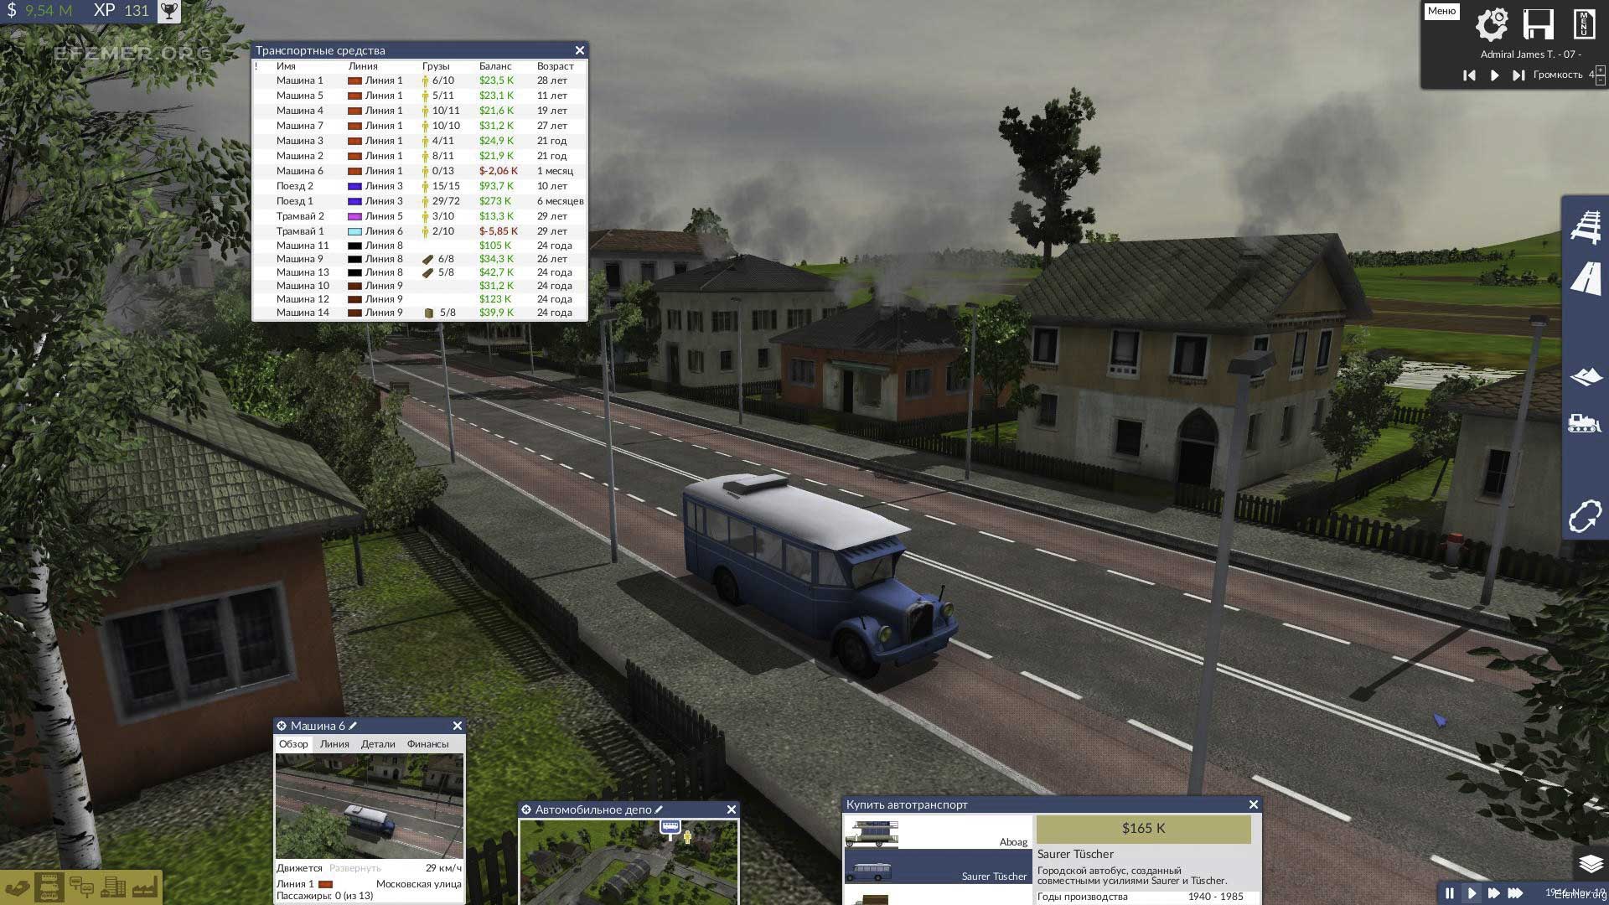The height and width of the screenshot is (905, 1609).
Task: Skip to the previous music track
Action: 1469,75
